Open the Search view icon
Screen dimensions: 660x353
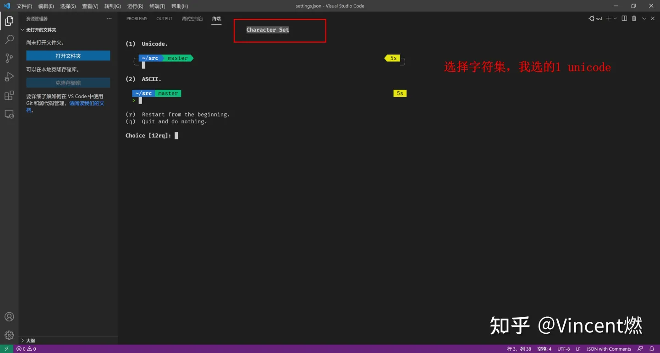(x=9, y=40)
